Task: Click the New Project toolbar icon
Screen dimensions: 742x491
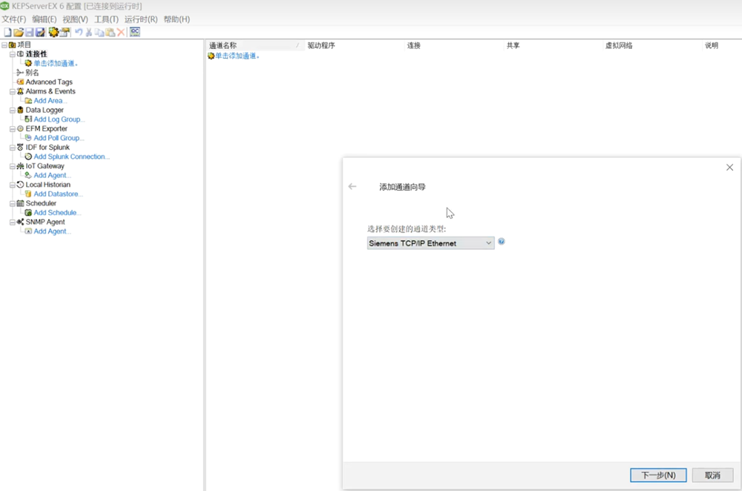Action: (7, 32)
